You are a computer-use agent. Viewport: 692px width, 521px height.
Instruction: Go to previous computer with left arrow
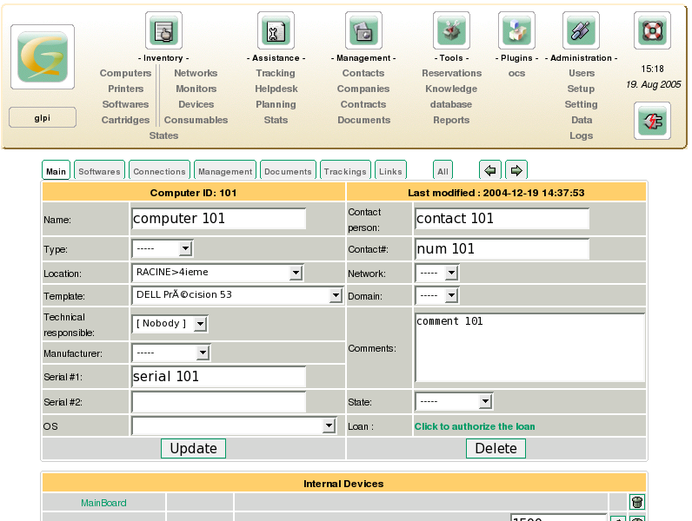pos(489,170)
